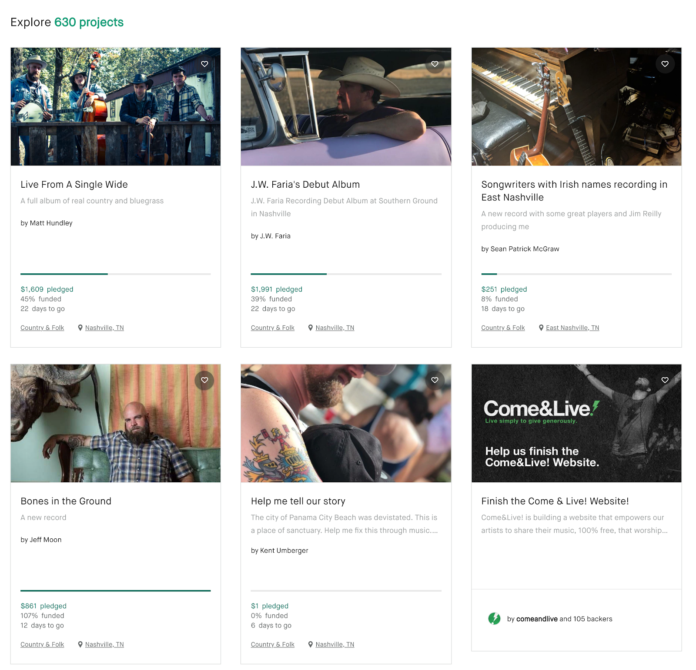The height and width of the screenshot is (670, 696).
Task: Save Live From A Single Wide with heart icon
Action: (204, 64)
